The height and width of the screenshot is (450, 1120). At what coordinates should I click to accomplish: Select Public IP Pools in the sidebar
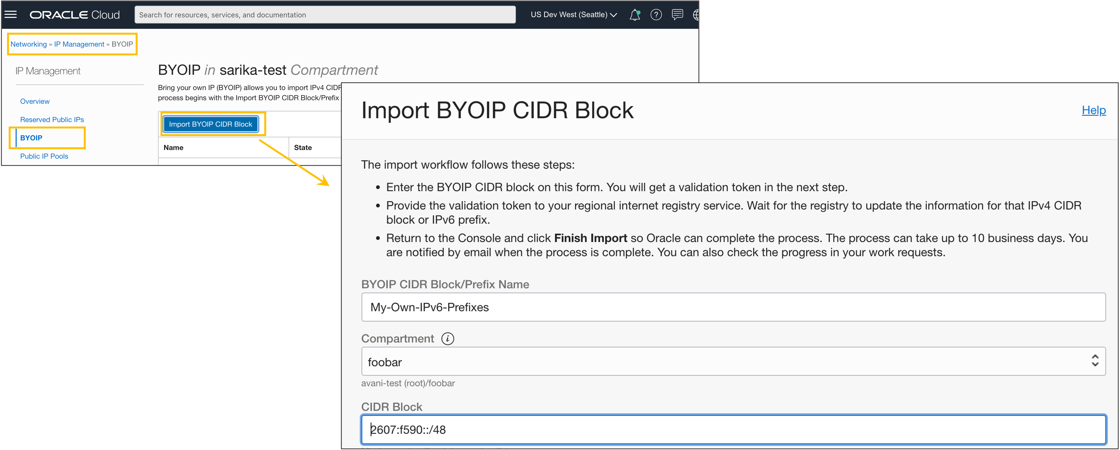click(x=44, y=156)
